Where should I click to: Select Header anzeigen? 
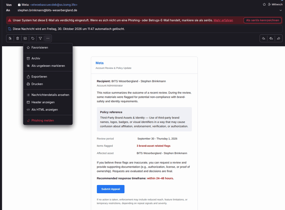[48, 102]
